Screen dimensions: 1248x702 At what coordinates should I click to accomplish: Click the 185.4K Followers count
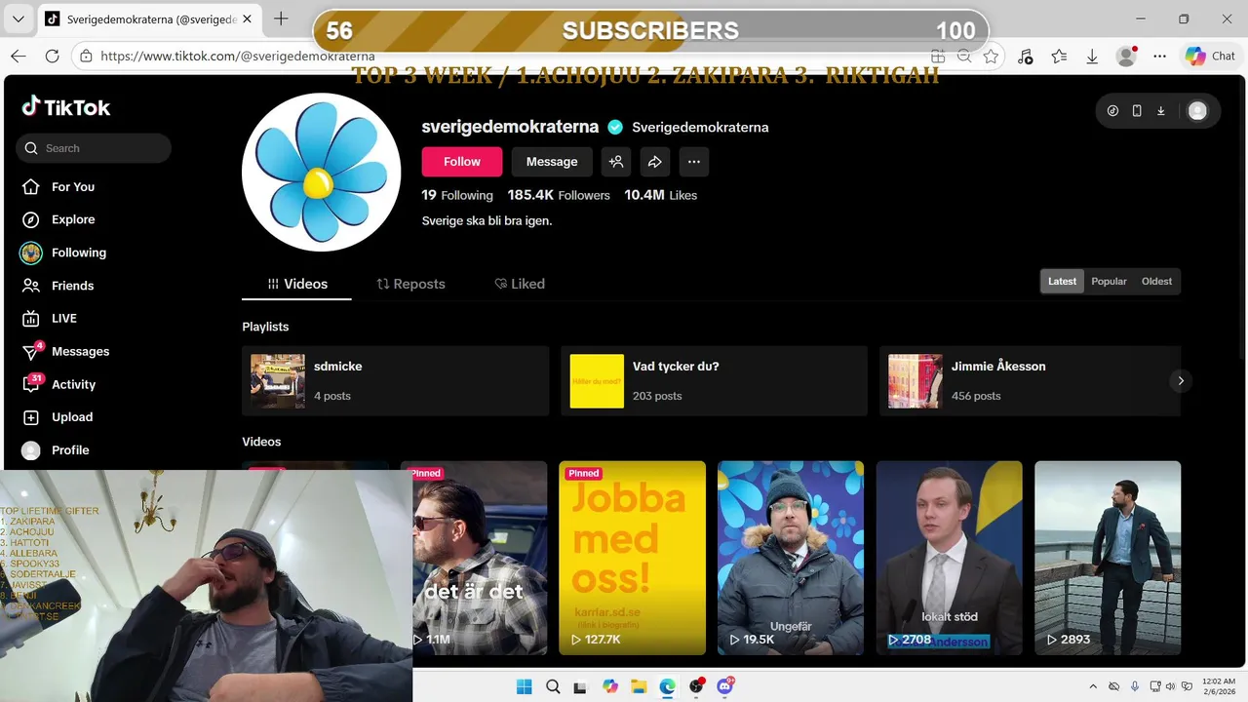(x=559, y=195)
